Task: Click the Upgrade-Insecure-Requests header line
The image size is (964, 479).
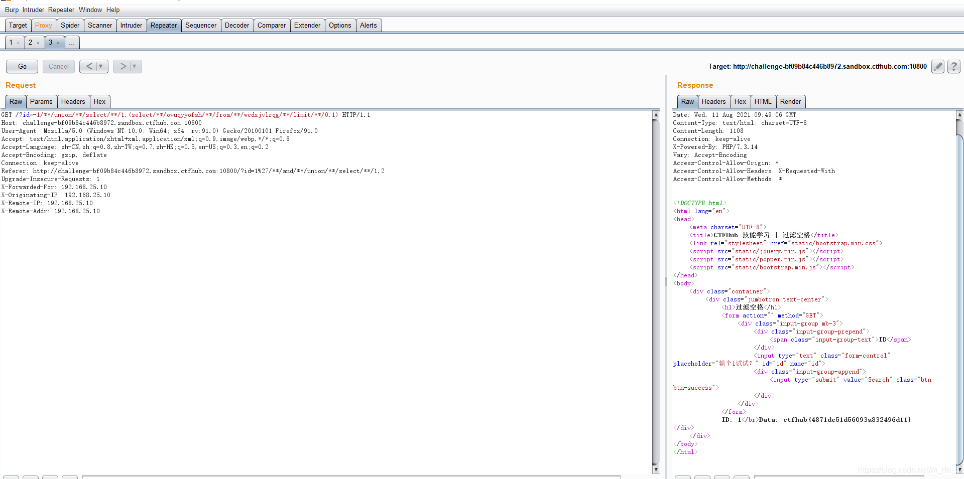Action: click(x=51, y=179)
